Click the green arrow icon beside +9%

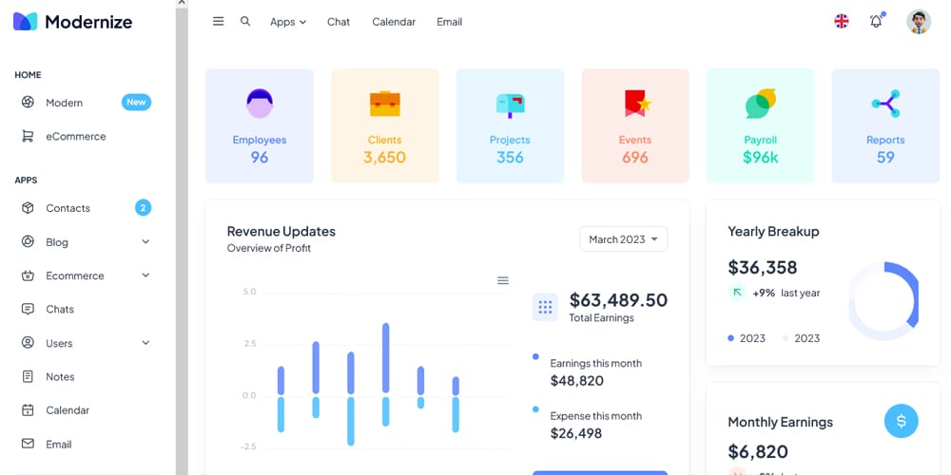pos(737,292)
